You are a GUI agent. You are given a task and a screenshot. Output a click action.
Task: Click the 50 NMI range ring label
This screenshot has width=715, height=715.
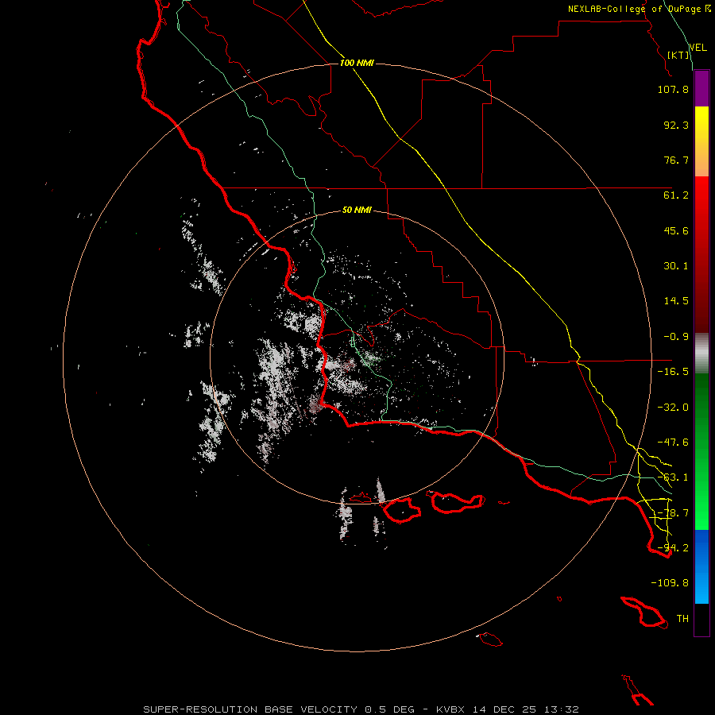point(357,211)
